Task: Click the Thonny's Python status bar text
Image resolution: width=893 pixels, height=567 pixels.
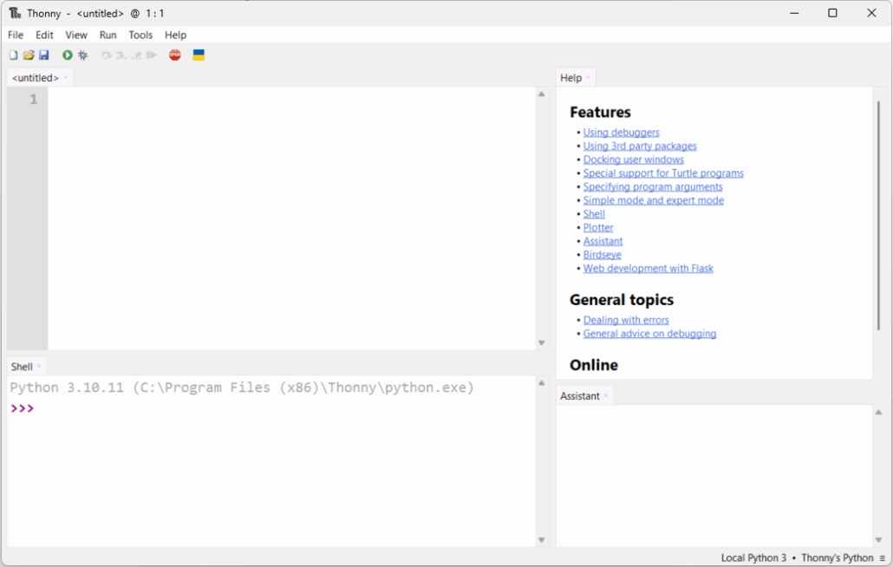Action: [x=838, y=557]
